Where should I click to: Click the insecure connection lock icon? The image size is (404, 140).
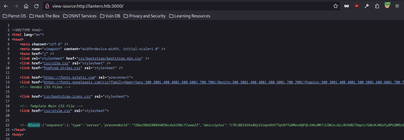pyautogui.click(x=47, y=6)
